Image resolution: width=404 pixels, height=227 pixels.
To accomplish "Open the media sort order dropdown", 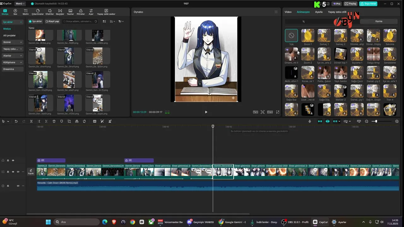I will pyautogui.click(x=113, y=21).
